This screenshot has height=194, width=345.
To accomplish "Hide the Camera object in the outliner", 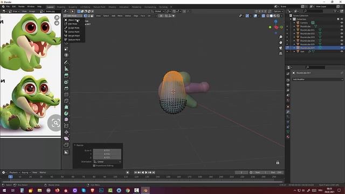I will coord(342,23).
